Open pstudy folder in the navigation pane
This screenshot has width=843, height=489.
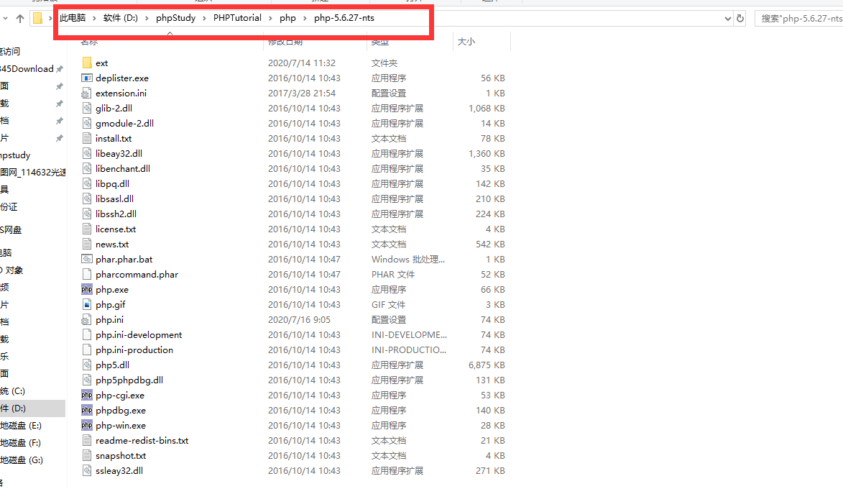click(x=16, y=155)
